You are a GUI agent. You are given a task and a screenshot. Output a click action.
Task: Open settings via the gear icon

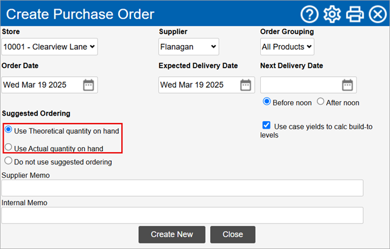332,14
